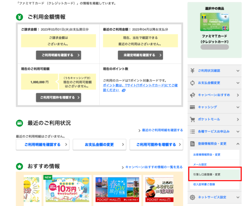This screenshot has height=206, width=249.
Task: Open the 10万円キャッシュバック banner
Action: click(x=67, y=189)
